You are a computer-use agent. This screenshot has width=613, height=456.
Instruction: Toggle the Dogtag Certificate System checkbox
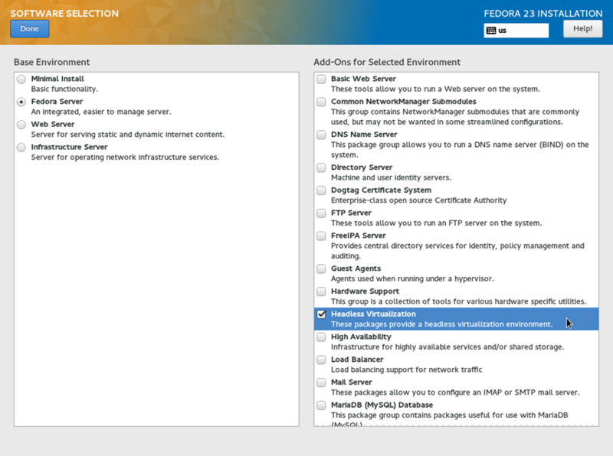click(322, 191)
